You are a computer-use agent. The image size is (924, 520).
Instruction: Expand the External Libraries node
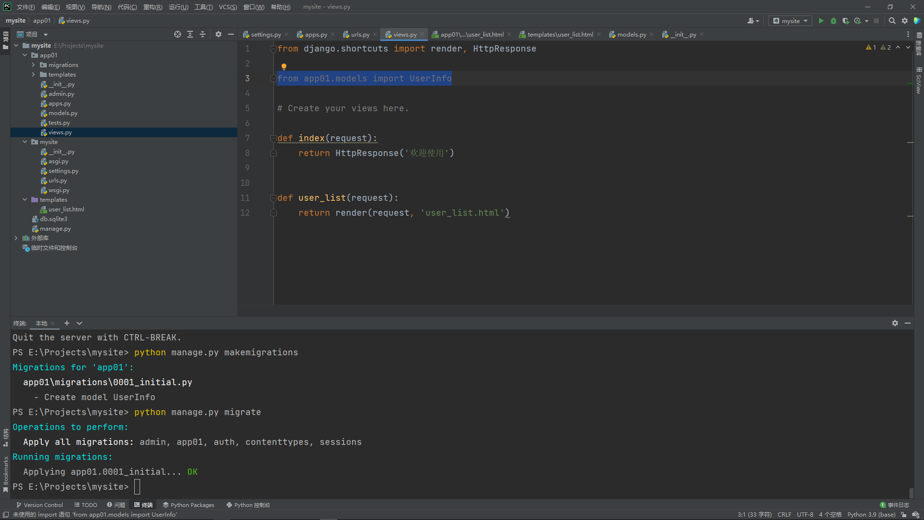[16, 238]
